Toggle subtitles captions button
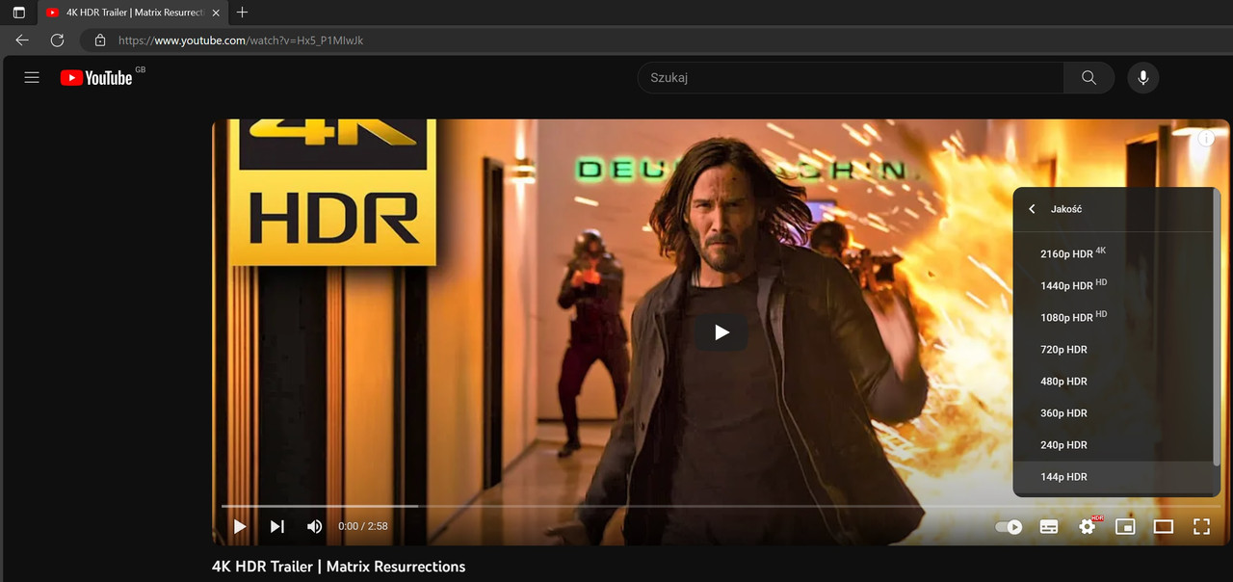The height and width of the screenshot is (582, 1233). 1049,526
